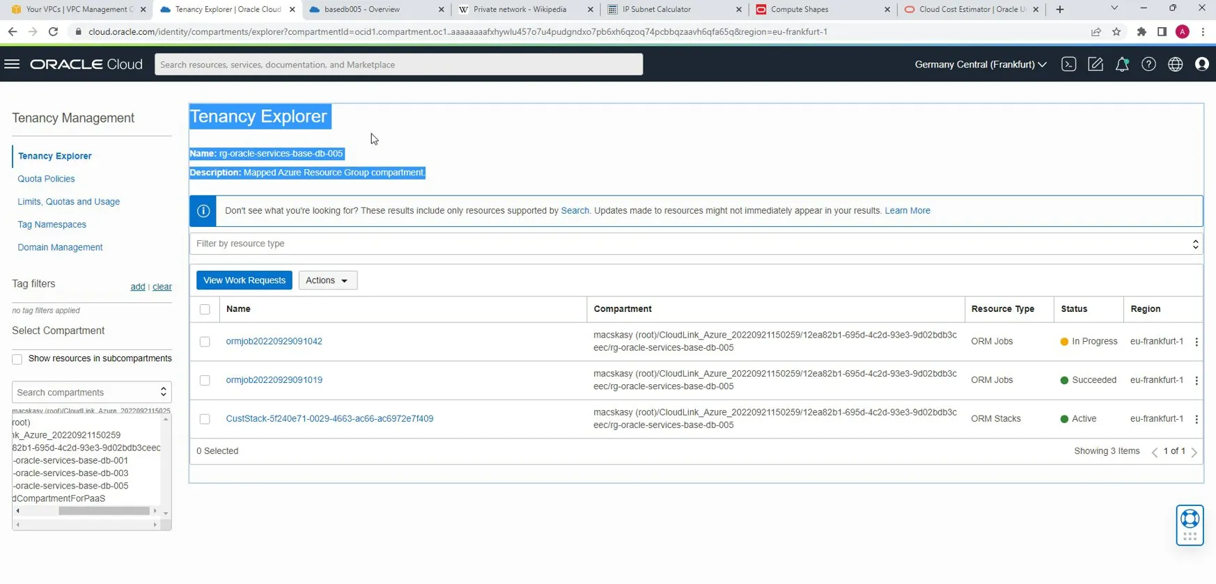The width and height of the screenshot is (1216, 584).
Task: Add a tag filter
Action: coord(138,287)
